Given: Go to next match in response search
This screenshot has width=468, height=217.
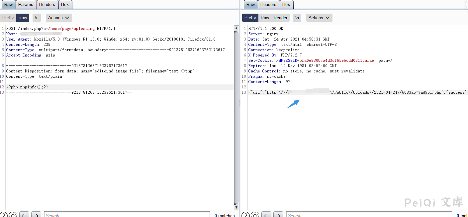Looking at the screenshot, I should click(278, 215).
